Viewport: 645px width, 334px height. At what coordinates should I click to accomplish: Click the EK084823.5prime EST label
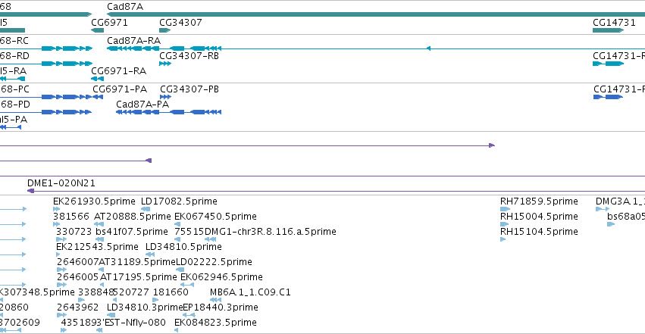pos(215,323)
